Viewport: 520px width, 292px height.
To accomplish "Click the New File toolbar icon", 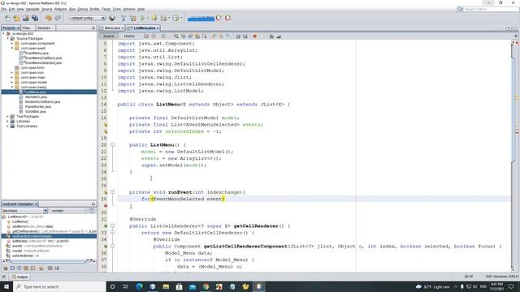I will pyautogui.click(x=7, y=18).
